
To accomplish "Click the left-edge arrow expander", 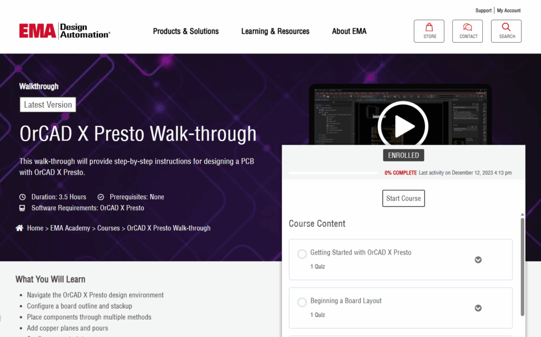I will pyautogui.click(x=2, y=317).
